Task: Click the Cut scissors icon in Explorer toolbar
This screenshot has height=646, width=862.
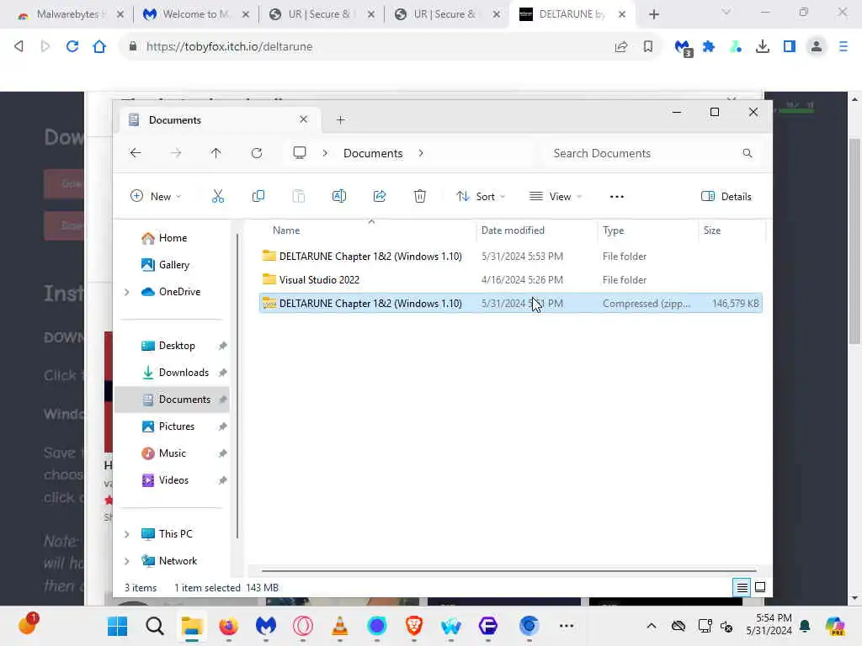Action: 218,196
